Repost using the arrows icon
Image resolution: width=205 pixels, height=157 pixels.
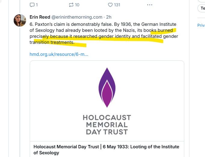[71, 5]
